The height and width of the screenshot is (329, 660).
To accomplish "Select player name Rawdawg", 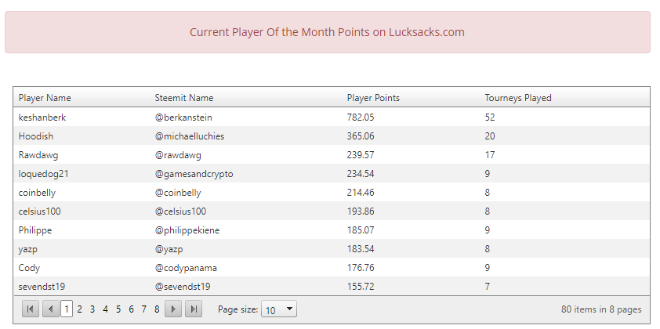I will (38, 155).
